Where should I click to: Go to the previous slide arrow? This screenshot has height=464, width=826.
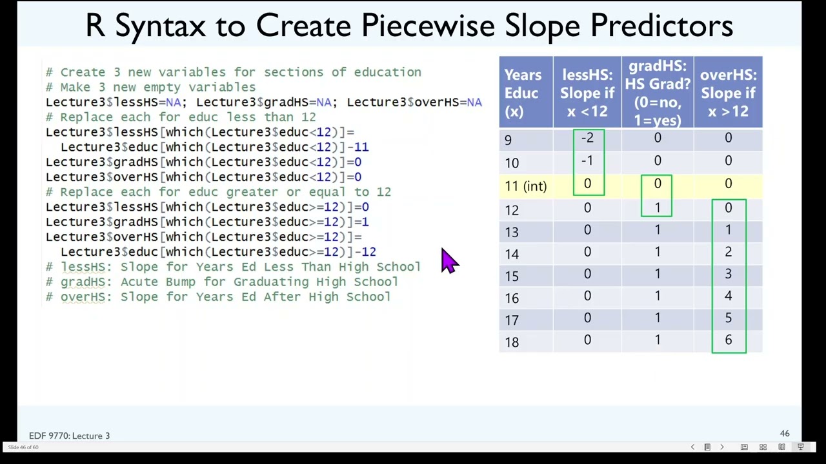point(692,447)
